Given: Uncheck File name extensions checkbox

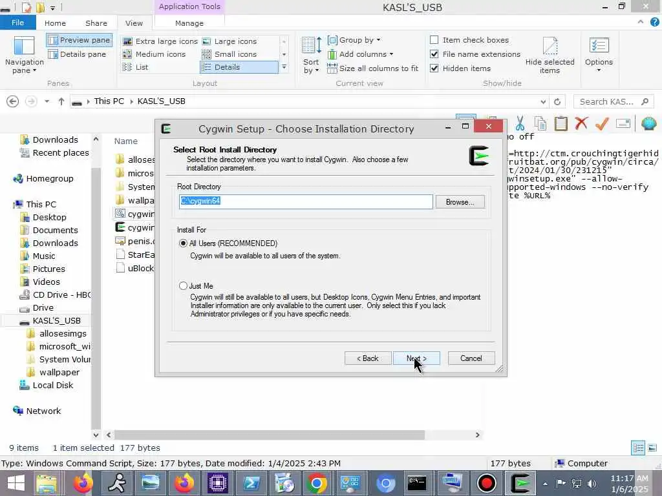Looking at the screenshot, I should (x=434, y=54).
